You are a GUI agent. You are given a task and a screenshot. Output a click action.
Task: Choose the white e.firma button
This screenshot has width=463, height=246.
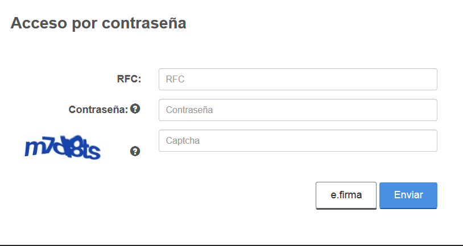click(346, 195)
